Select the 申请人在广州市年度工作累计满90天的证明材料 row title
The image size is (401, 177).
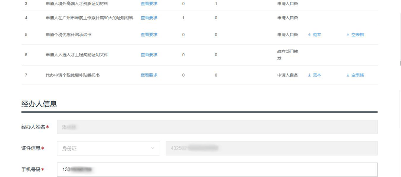89,18
